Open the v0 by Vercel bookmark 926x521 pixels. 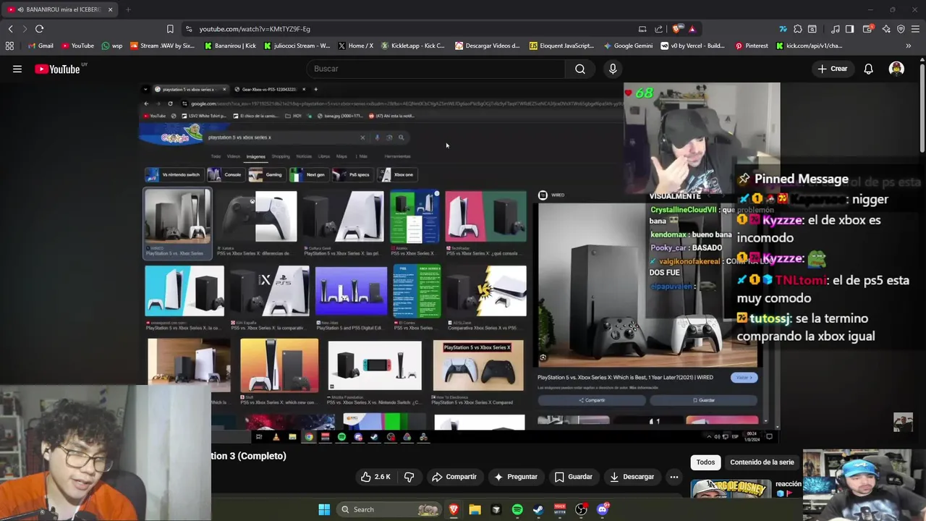pos(692,46)
